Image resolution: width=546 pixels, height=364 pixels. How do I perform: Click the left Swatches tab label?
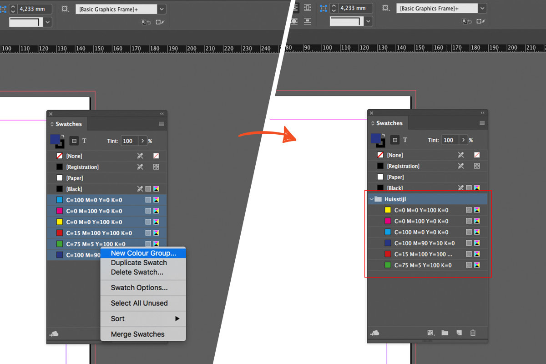[x=69, y=124]
